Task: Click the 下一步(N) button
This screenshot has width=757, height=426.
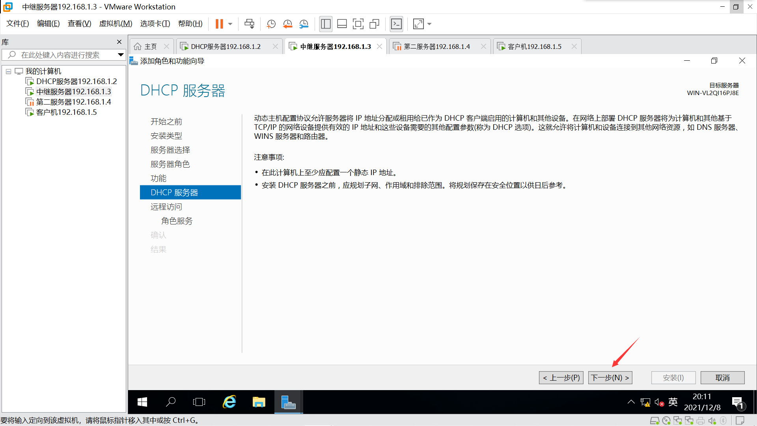Action: pos(610,377)
